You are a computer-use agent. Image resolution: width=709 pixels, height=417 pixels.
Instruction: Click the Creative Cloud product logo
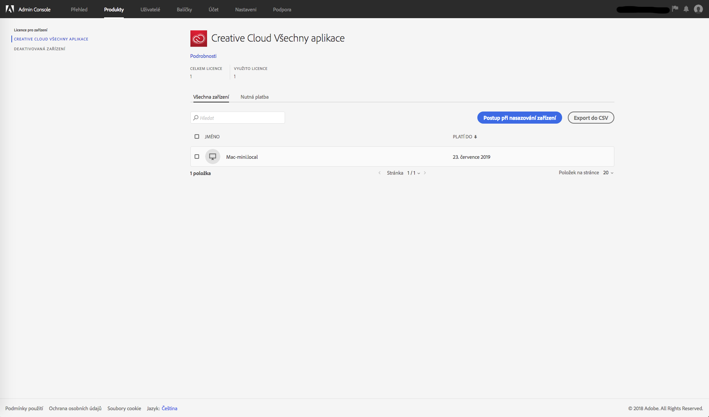[x=199, y=39]
